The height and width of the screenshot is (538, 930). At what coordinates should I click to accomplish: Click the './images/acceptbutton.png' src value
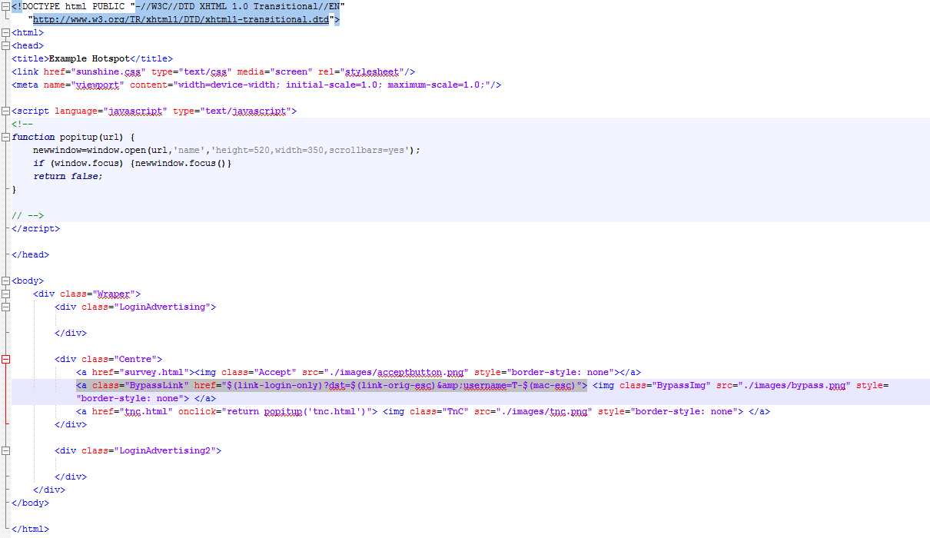coord(394,372)
